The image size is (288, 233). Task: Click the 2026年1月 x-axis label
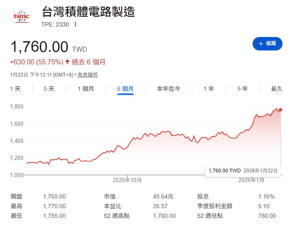(251, 180)
